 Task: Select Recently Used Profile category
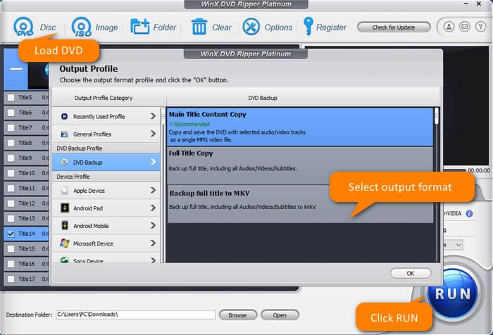click(x=106, y=117)
